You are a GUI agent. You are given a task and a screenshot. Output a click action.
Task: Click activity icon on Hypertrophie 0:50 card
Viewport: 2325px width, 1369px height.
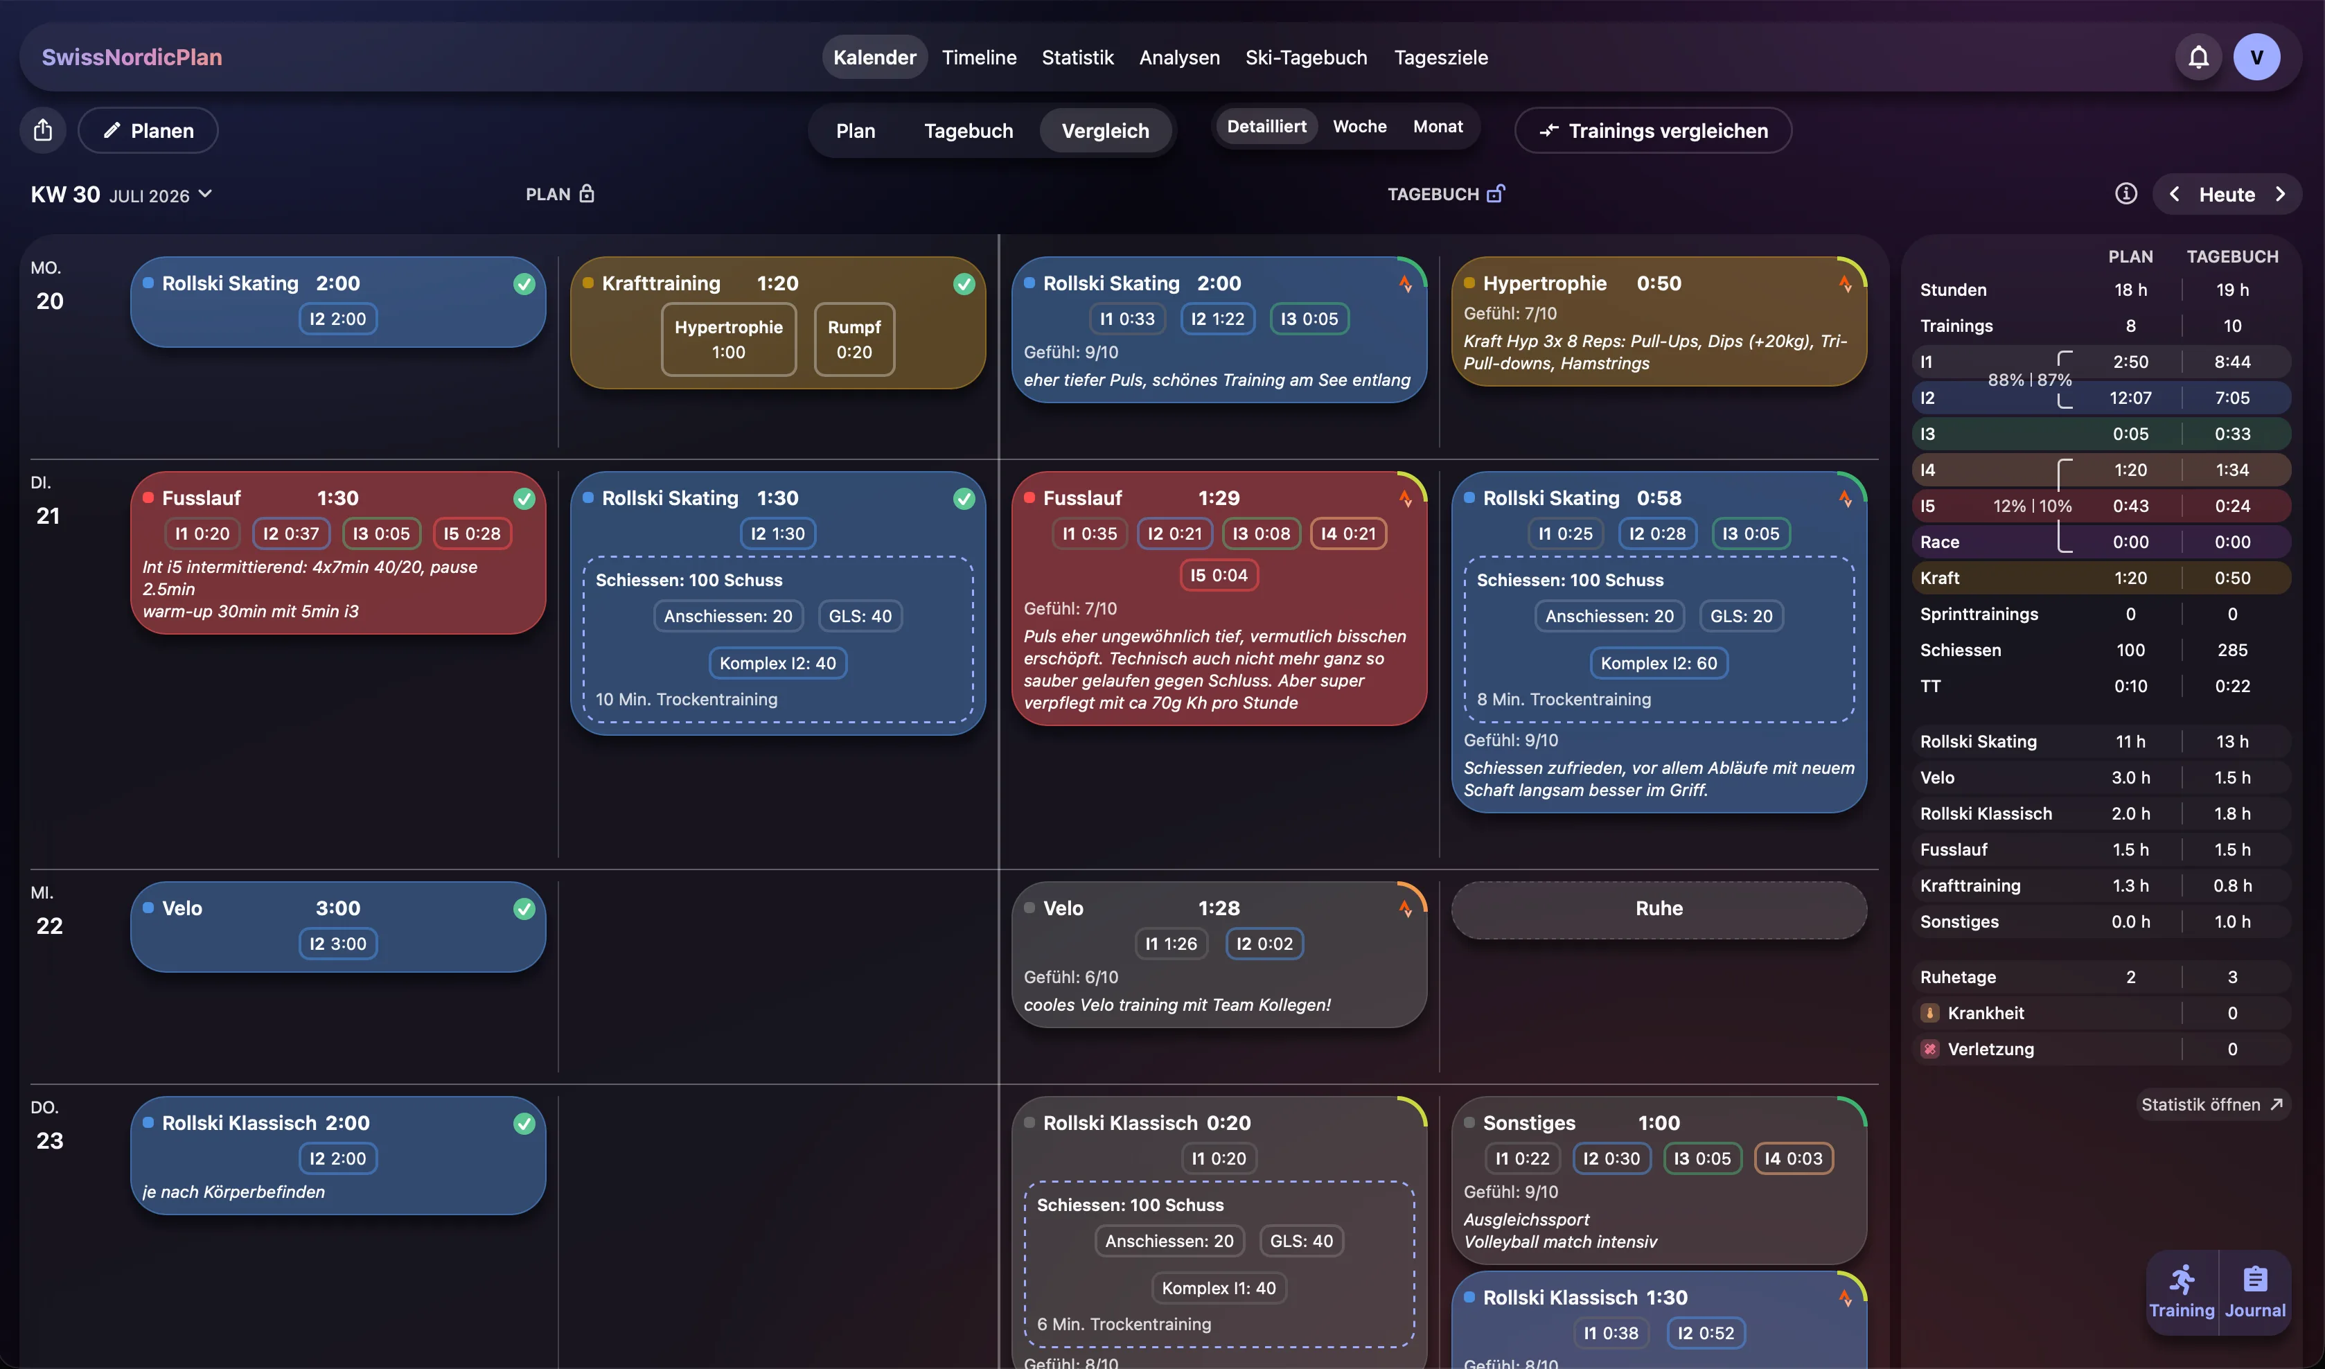(1845, 284)
